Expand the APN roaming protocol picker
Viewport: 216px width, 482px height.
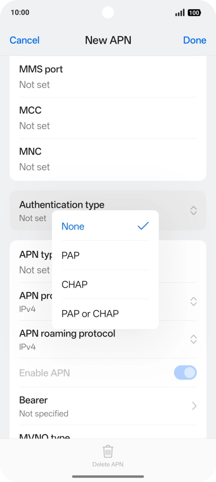click(193, 340)
